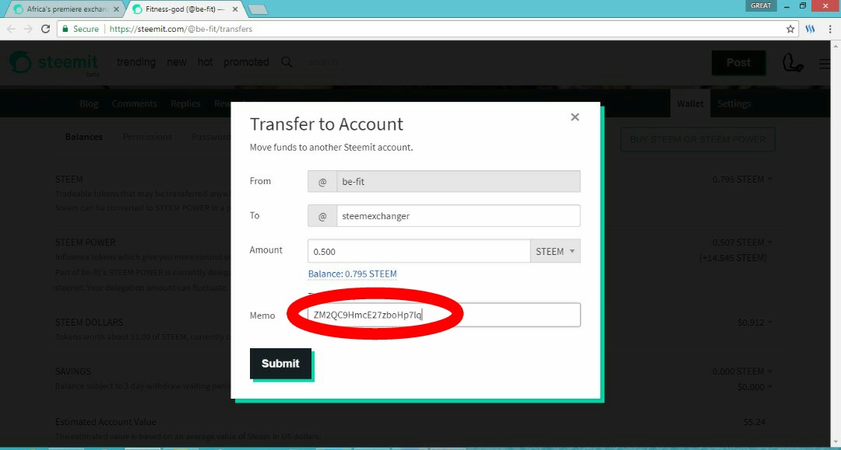The image size is (841, 450).
Task: Click the Estimated Account Value text
Action: (106, 422)
